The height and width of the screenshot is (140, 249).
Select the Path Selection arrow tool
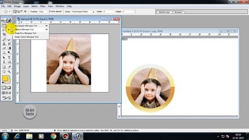(4, 58)
